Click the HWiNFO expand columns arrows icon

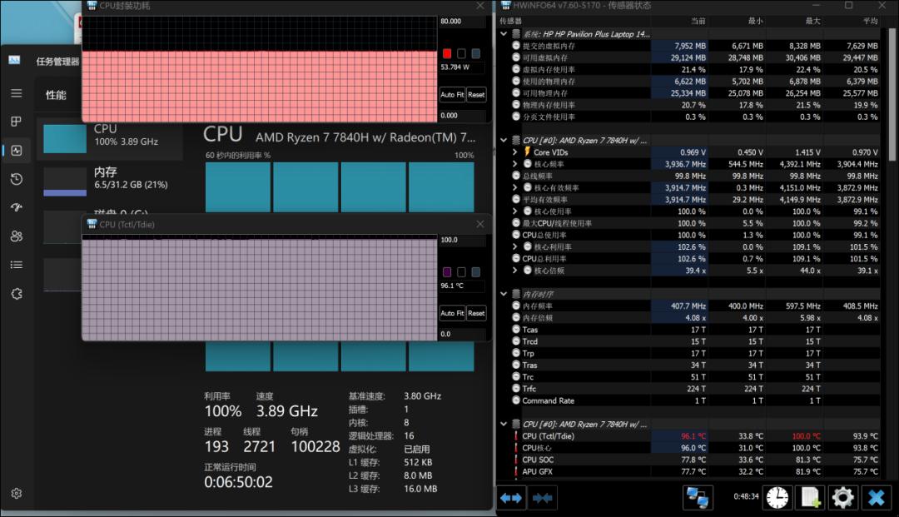511,498
